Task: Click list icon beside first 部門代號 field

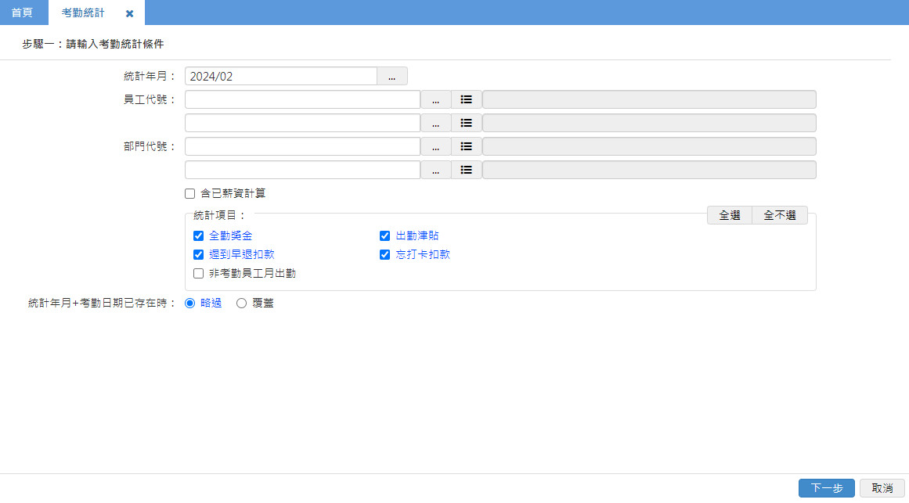Action: pyautogui.click(x=466, y=146)
